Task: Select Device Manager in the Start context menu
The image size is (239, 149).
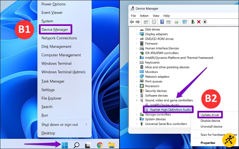Action: coord(55,30)
